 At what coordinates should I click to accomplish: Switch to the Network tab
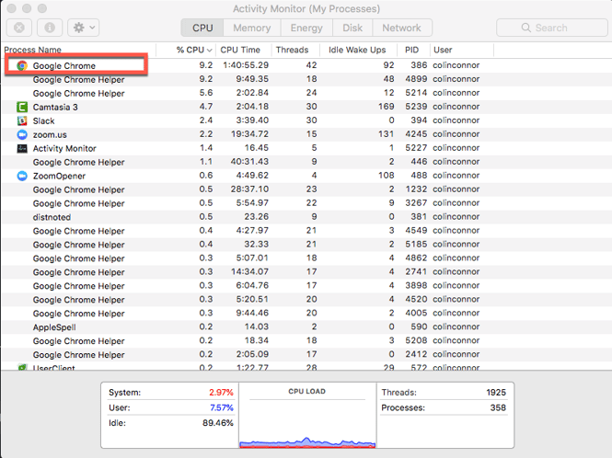click(x=402, y=28)
